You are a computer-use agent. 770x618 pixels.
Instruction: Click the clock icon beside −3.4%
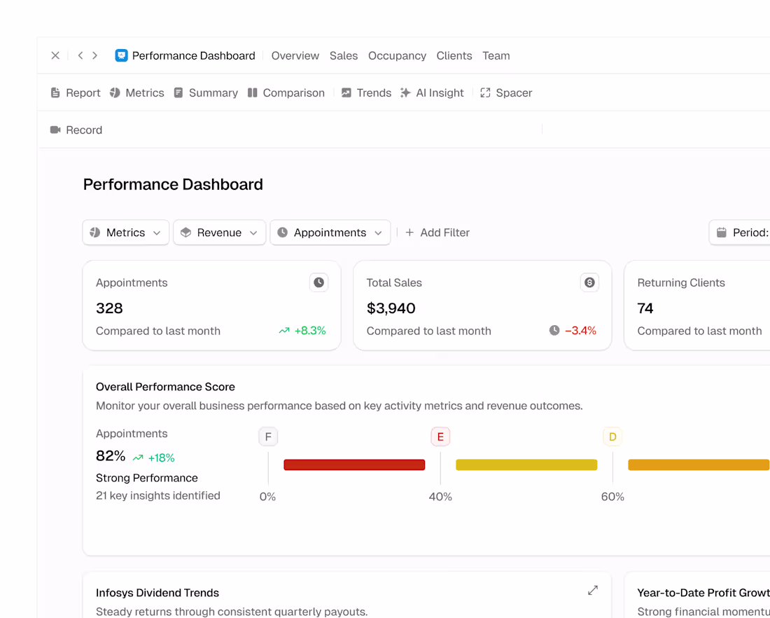click(x=554, y=331)
